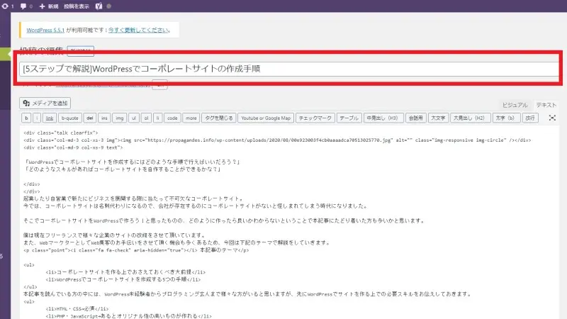Click the link quicktag button
The image size is (567, 319).
50,118
